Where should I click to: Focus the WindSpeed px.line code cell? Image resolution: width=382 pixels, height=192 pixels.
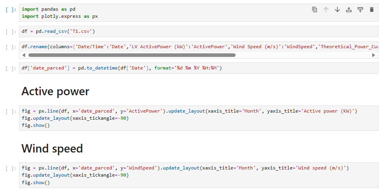click(x=198, y=175)
